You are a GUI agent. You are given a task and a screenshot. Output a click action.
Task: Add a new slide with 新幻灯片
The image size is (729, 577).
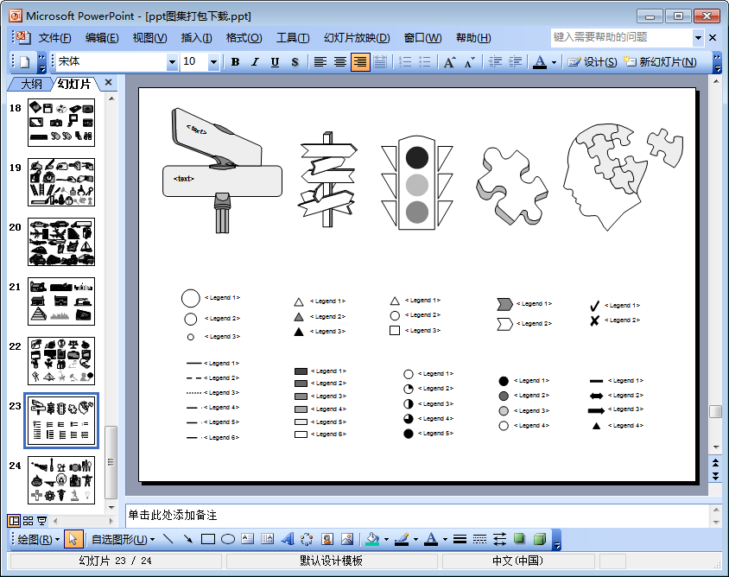(x=660, y=62)
